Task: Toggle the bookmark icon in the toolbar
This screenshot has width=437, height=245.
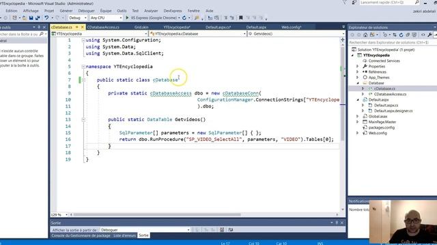Action: pyautogui.click(x=241, y=18)
